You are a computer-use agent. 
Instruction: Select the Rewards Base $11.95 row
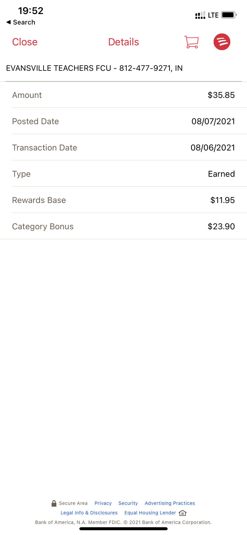(x=123, y=200)
